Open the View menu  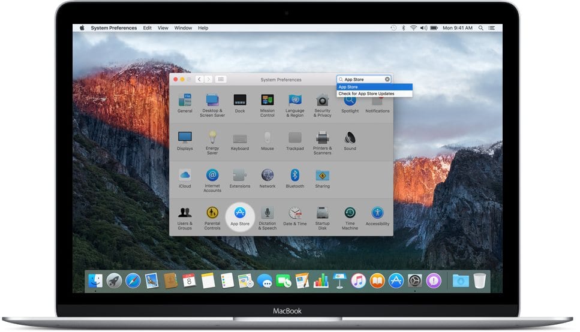[x=163, y=28]
